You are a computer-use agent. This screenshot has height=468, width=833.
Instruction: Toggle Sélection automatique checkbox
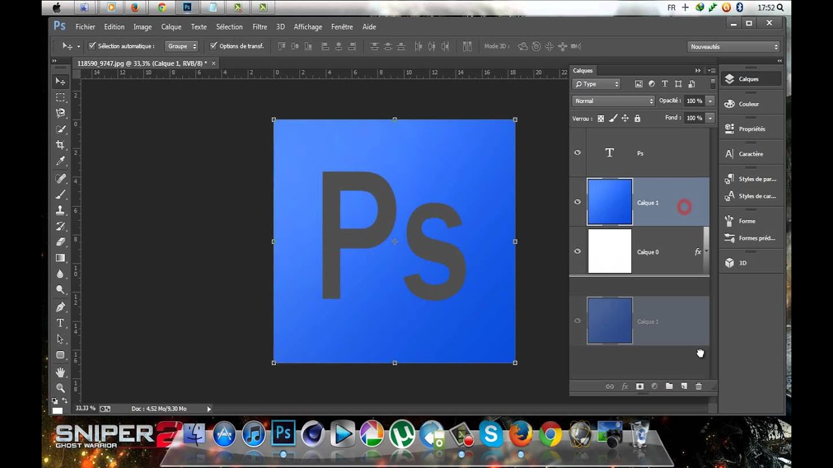click(x=92, y=46)
